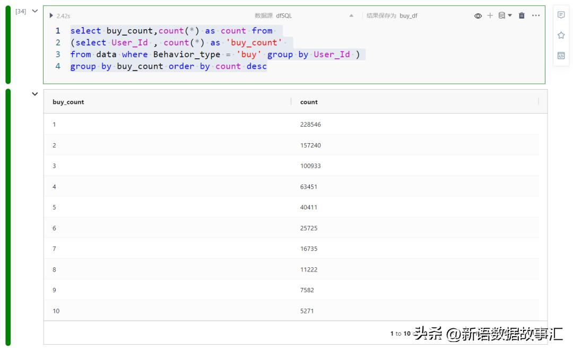
Task: Select the row with buy_count 10
Action: click(x=56, y=311)
